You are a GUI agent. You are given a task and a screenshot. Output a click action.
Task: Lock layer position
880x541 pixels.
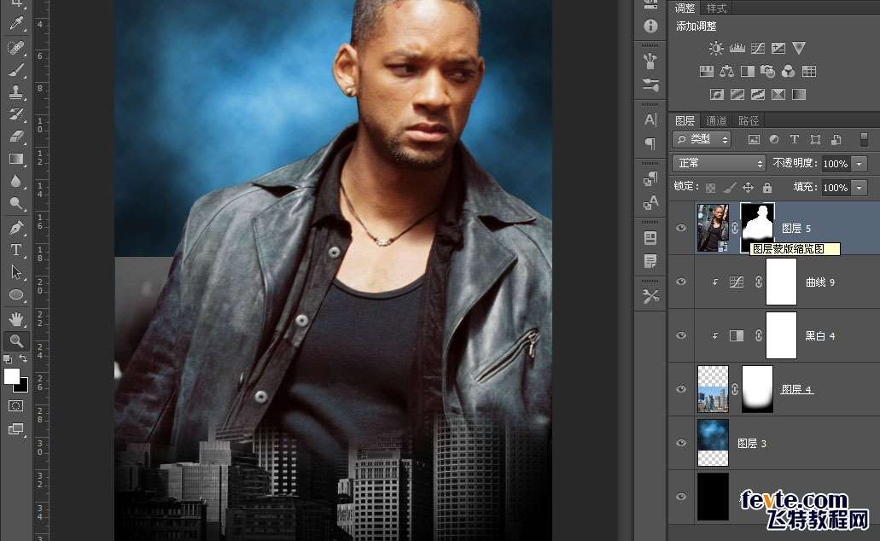[748, 188]
